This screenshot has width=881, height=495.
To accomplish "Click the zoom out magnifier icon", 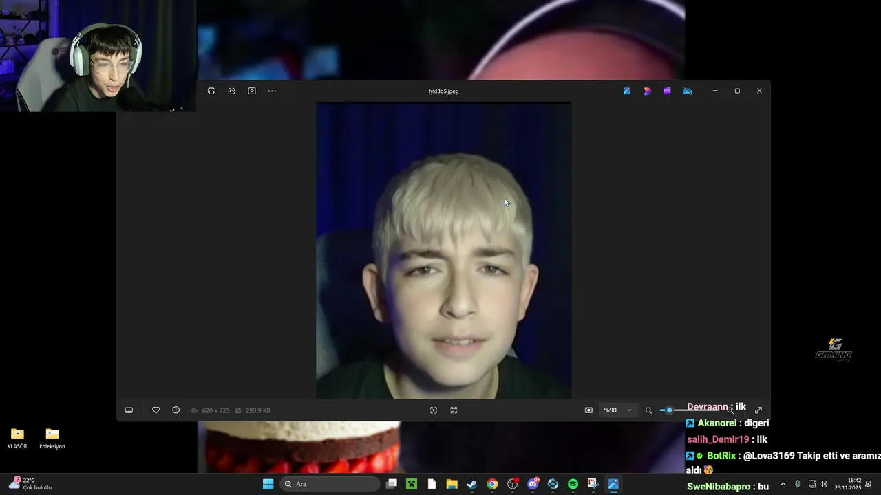I will coord(648,410).
